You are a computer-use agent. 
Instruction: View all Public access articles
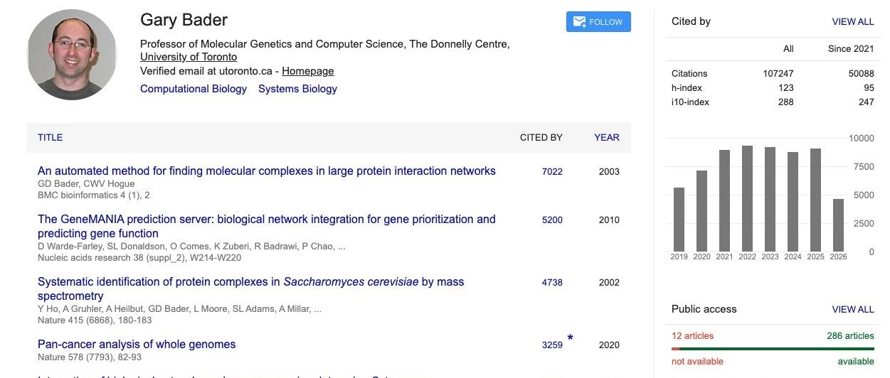coord(853,310)
